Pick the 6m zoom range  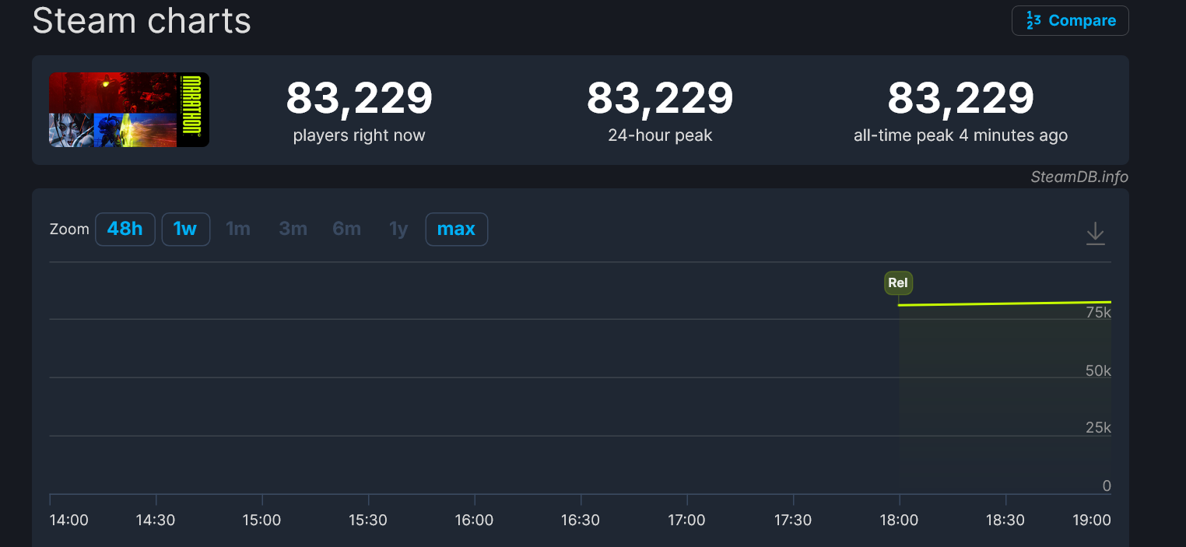(346, 230)
